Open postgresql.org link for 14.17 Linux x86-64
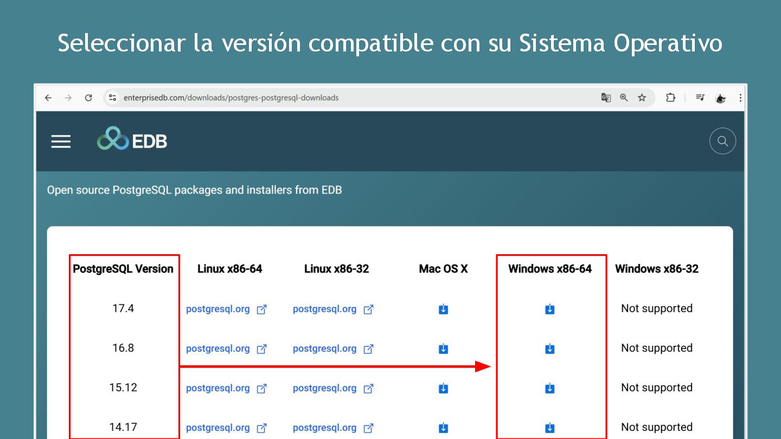Image resolution: width=781 pixels, height=439 pixels. pos(226,428)
